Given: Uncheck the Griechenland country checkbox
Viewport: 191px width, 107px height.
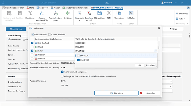Looking at the screenshot, I should (x=33, y=43).
